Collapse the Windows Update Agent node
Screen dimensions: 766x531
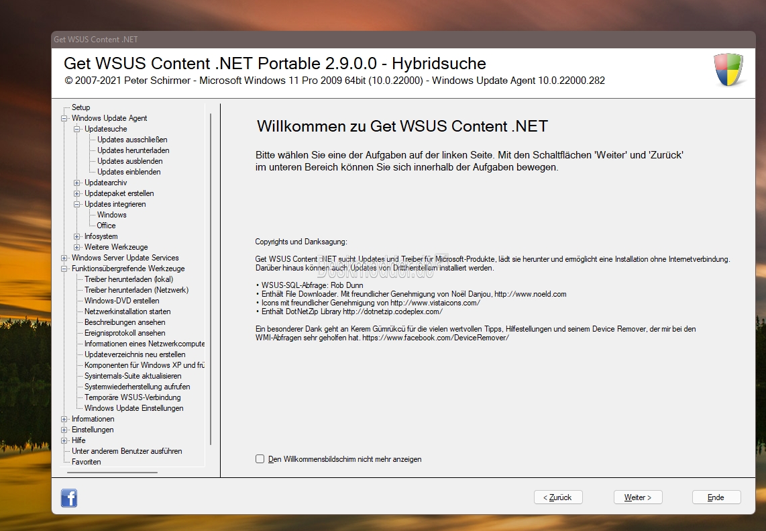(x=64, y=118)
